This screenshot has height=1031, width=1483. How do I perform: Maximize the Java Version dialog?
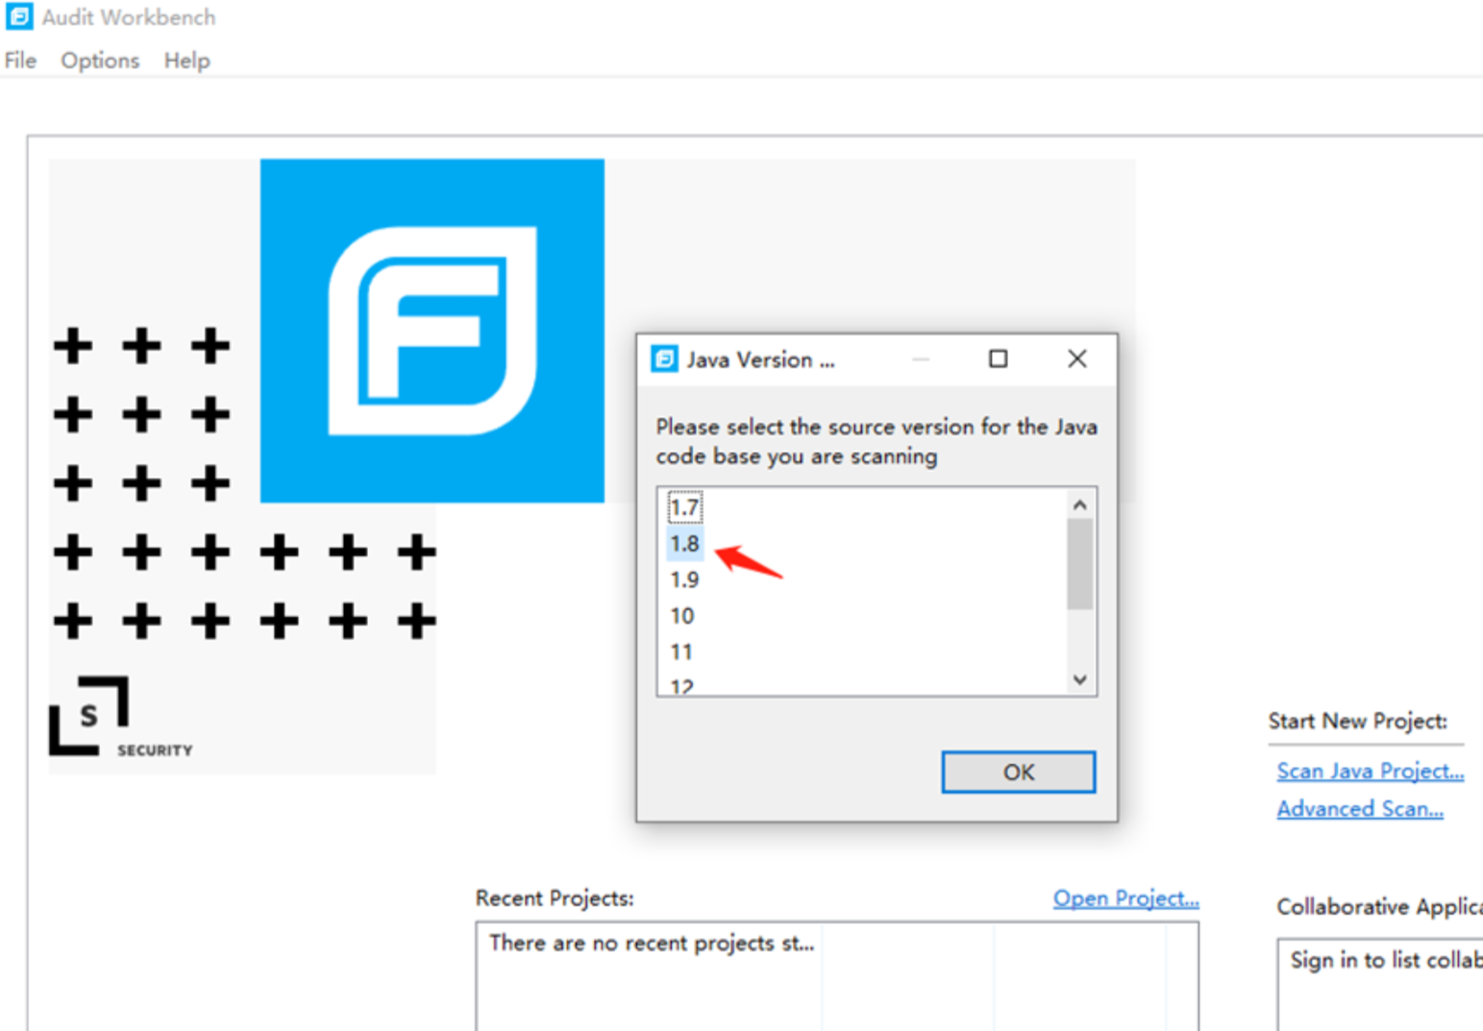coord(999,359)
